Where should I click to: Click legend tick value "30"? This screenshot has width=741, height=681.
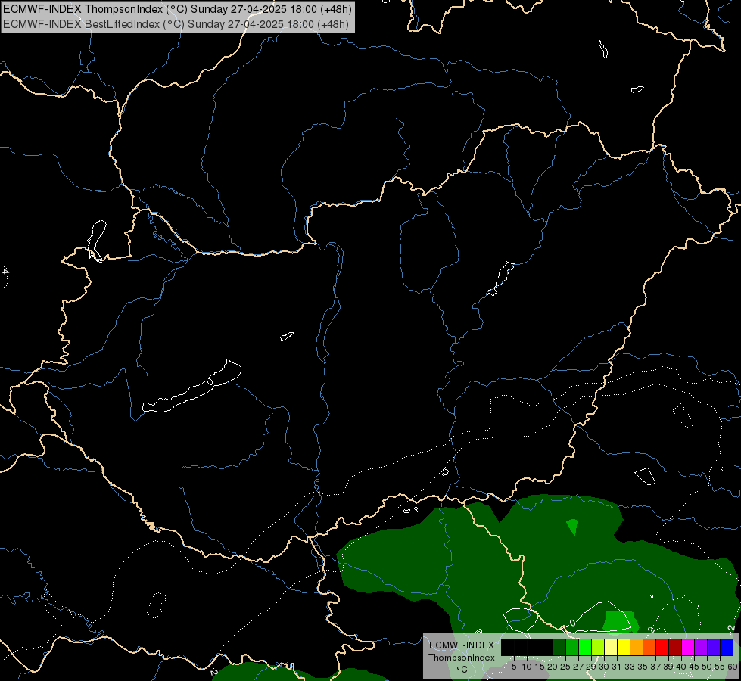[x=604, y=667]
